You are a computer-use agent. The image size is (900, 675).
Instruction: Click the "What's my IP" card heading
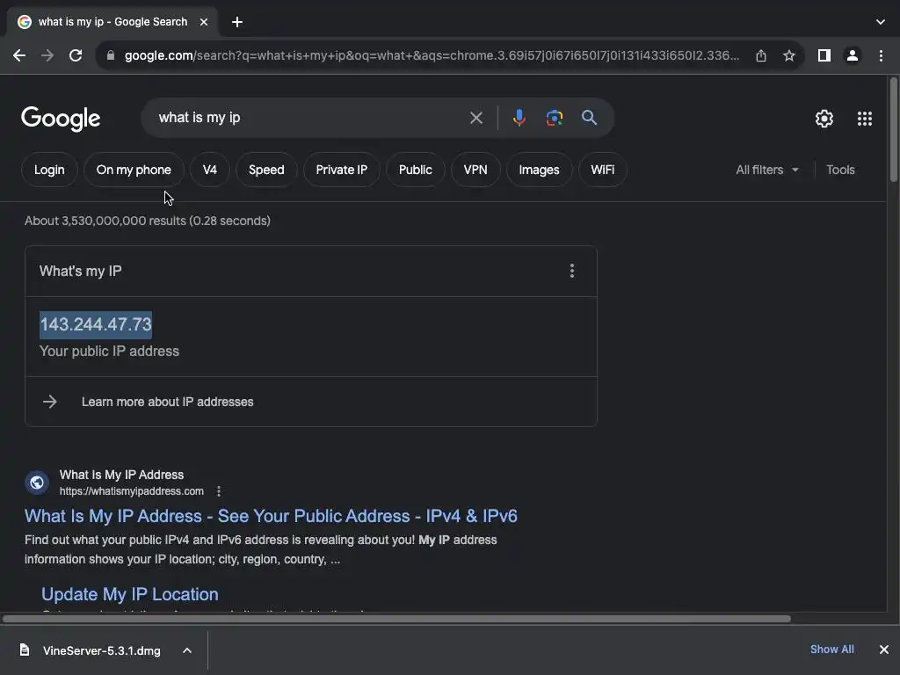[80, 271]
